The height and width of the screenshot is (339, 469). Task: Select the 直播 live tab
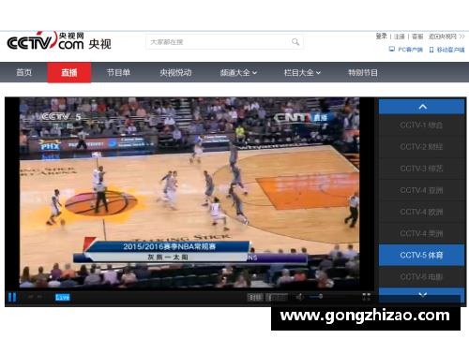point(69,73)
